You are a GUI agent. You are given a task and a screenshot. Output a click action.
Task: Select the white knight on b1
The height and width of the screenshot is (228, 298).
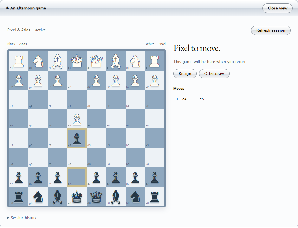tap(135, 61)
